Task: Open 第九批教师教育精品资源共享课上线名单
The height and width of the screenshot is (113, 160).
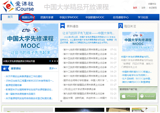Action: tap(84, 94)
